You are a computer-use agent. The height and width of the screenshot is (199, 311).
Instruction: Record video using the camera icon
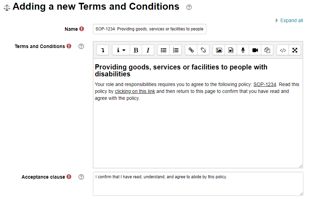click(255, 50)
